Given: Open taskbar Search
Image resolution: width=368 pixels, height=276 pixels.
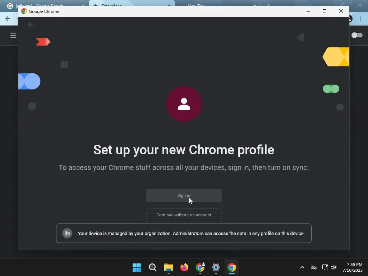Looking at the screenshot, I should (x=152, y=267).
